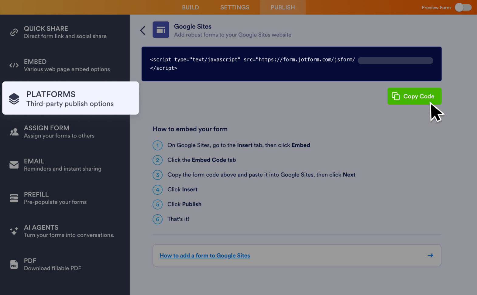This screenshot has height=295, width=477.
Task: Go back with the left chevron
Action: (x=142, y=30)
